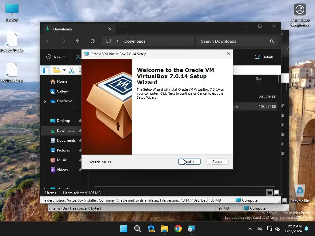Open This PC desktop icon
The image size is (315, 236).
[x=12, y=13]
